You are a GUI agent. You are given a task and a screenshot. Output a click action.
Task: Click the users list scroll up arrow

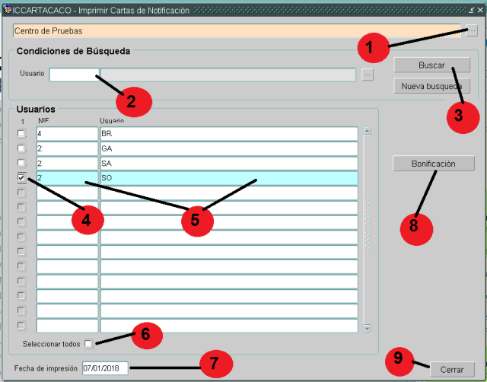click(368, 131)
